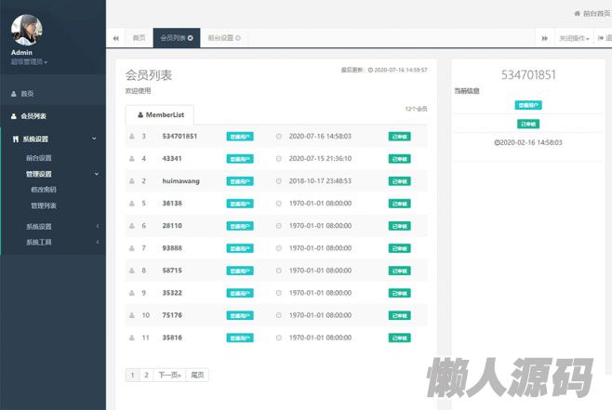Open the 关闭操作 dropdown
Image resolution: width=612 pixels, height=410 pixels.
574,38
